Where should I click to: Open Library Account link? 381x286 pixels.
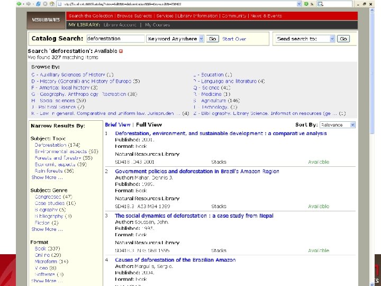pyautogui.click(x=120, y=25)
